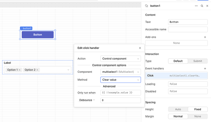The width and height of the screenshot is (211, 122).
Task: Click the top-left resize handle of button1
Action: tap(20, 30)
